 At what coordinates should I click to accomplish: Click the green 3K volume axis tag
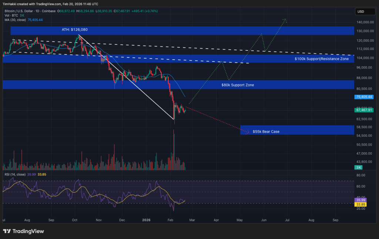pyautogui.click(x=359, y=167)
